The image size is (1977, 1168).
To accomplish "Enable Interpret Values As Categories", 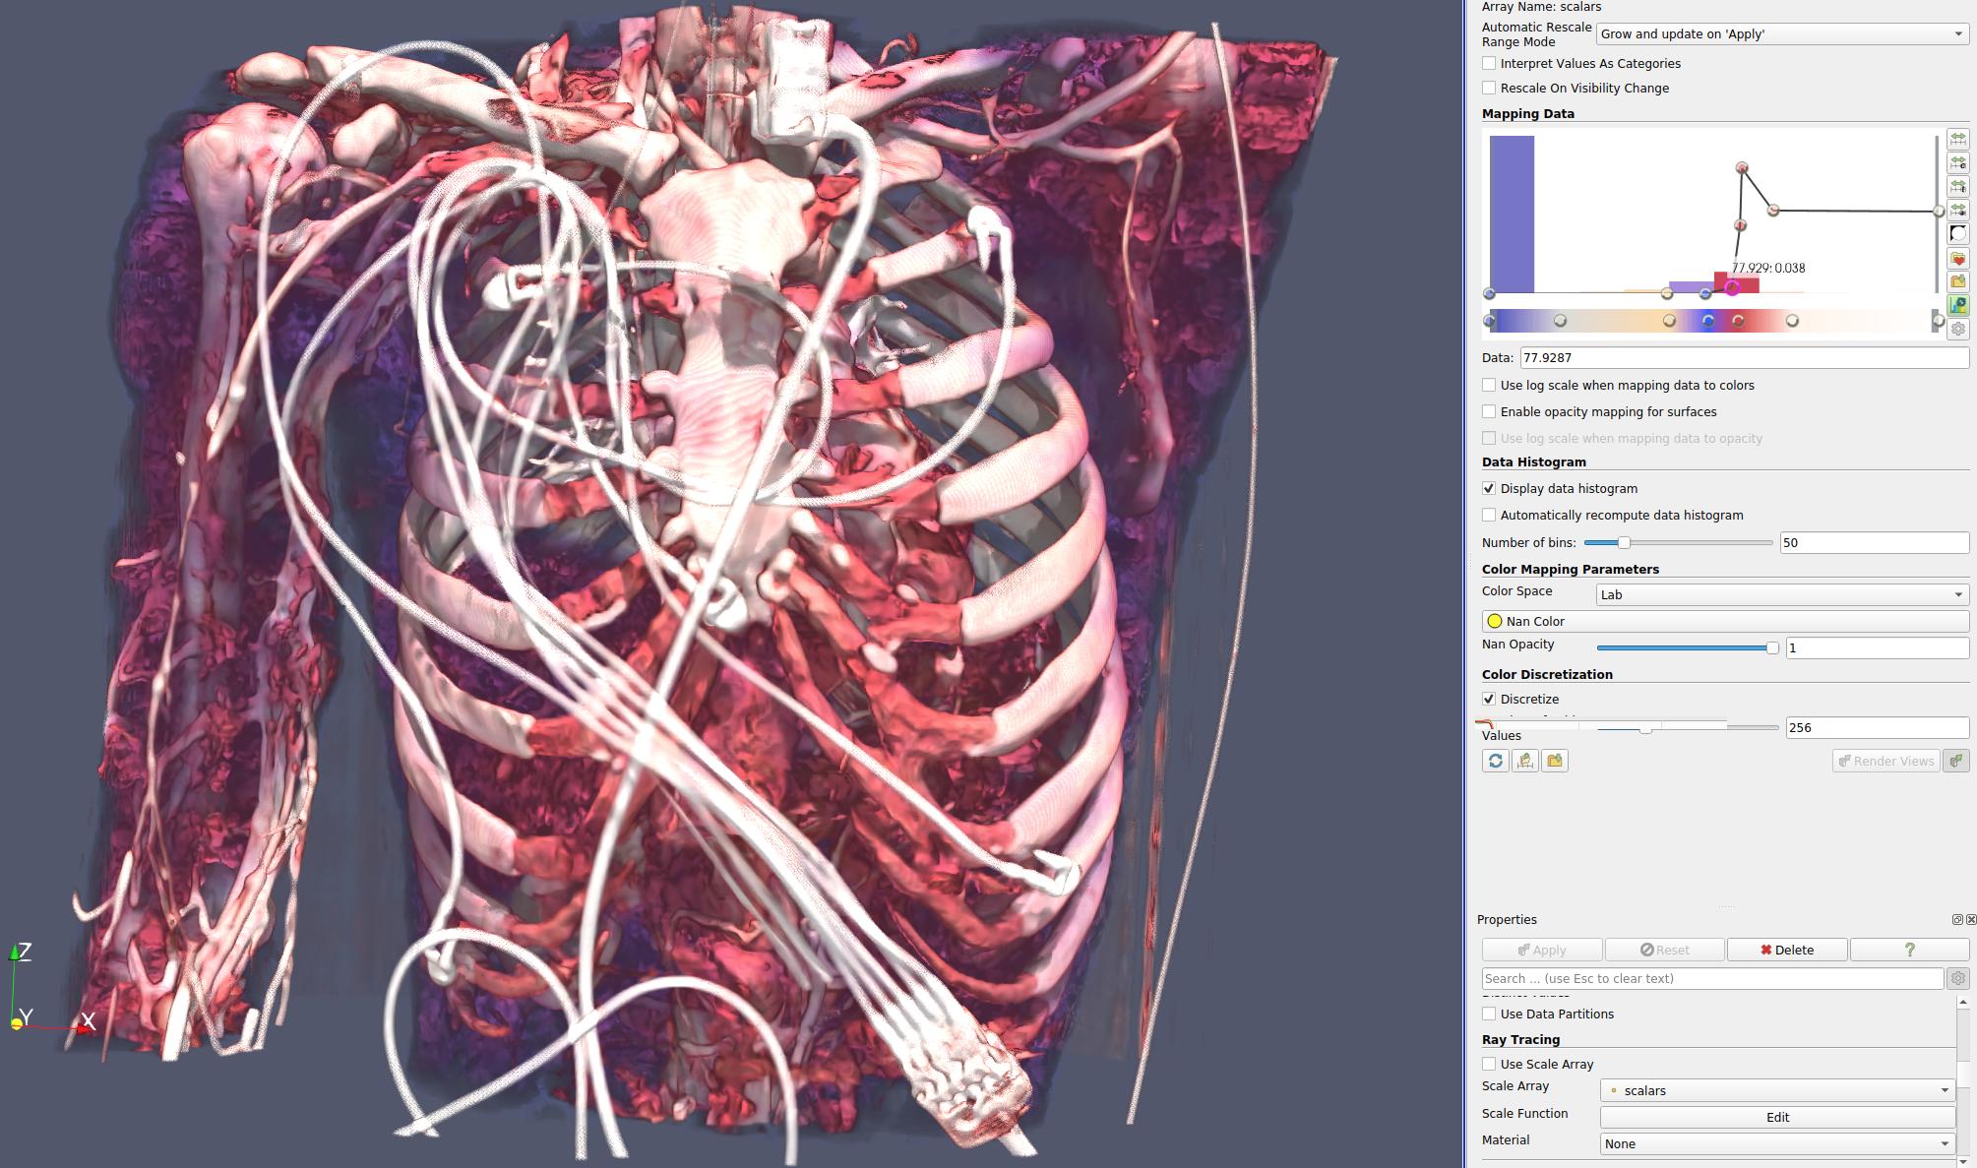I will click(1489, 63).
